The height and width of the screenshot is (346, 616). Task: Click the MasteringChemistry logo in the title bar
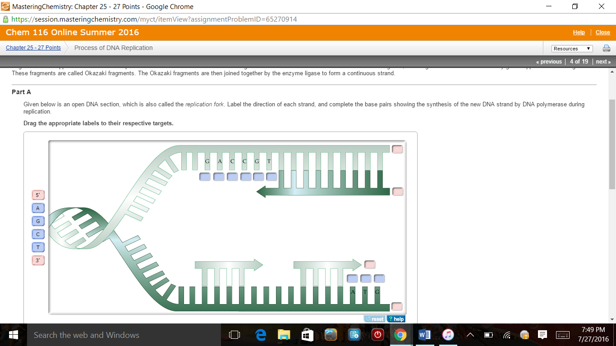[5, 6]
